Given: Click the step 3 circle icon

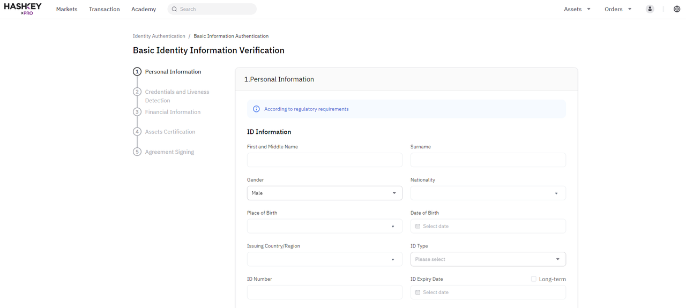Looking at the screenshot, I should (x=137, y=112).
